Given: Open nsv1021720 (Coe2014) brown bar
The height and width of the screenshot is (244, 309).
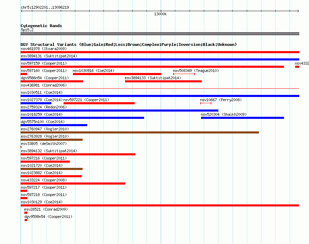Looking at the screenshot, I should pyautogui.click(x=51, y=169).
